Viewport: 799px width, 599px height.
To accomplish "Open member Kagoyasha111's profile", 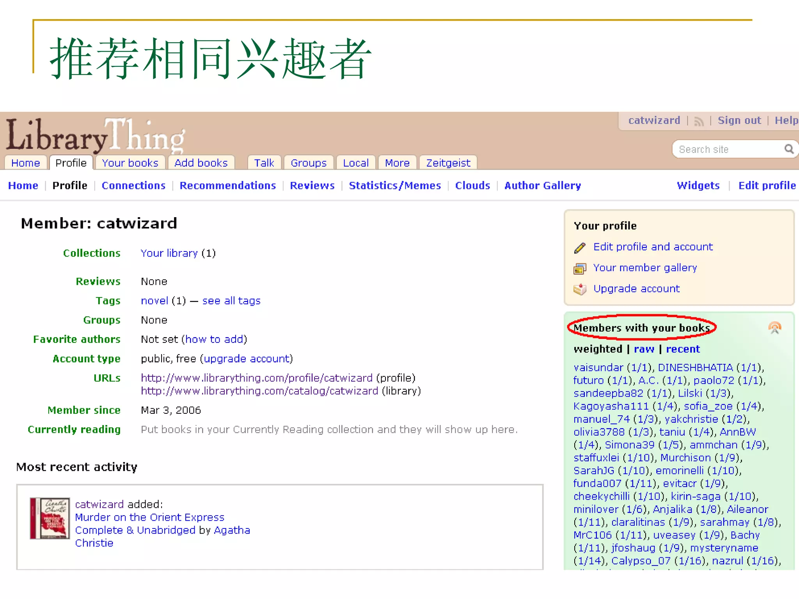I will click(611, 406).
